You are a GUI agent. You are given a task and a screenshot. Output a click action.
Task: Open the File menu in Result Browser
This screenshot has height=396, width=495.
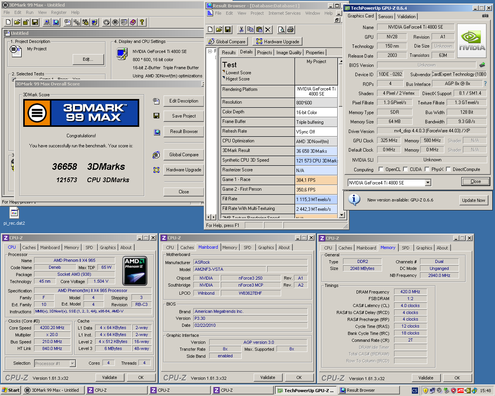(x=218, y=13)
